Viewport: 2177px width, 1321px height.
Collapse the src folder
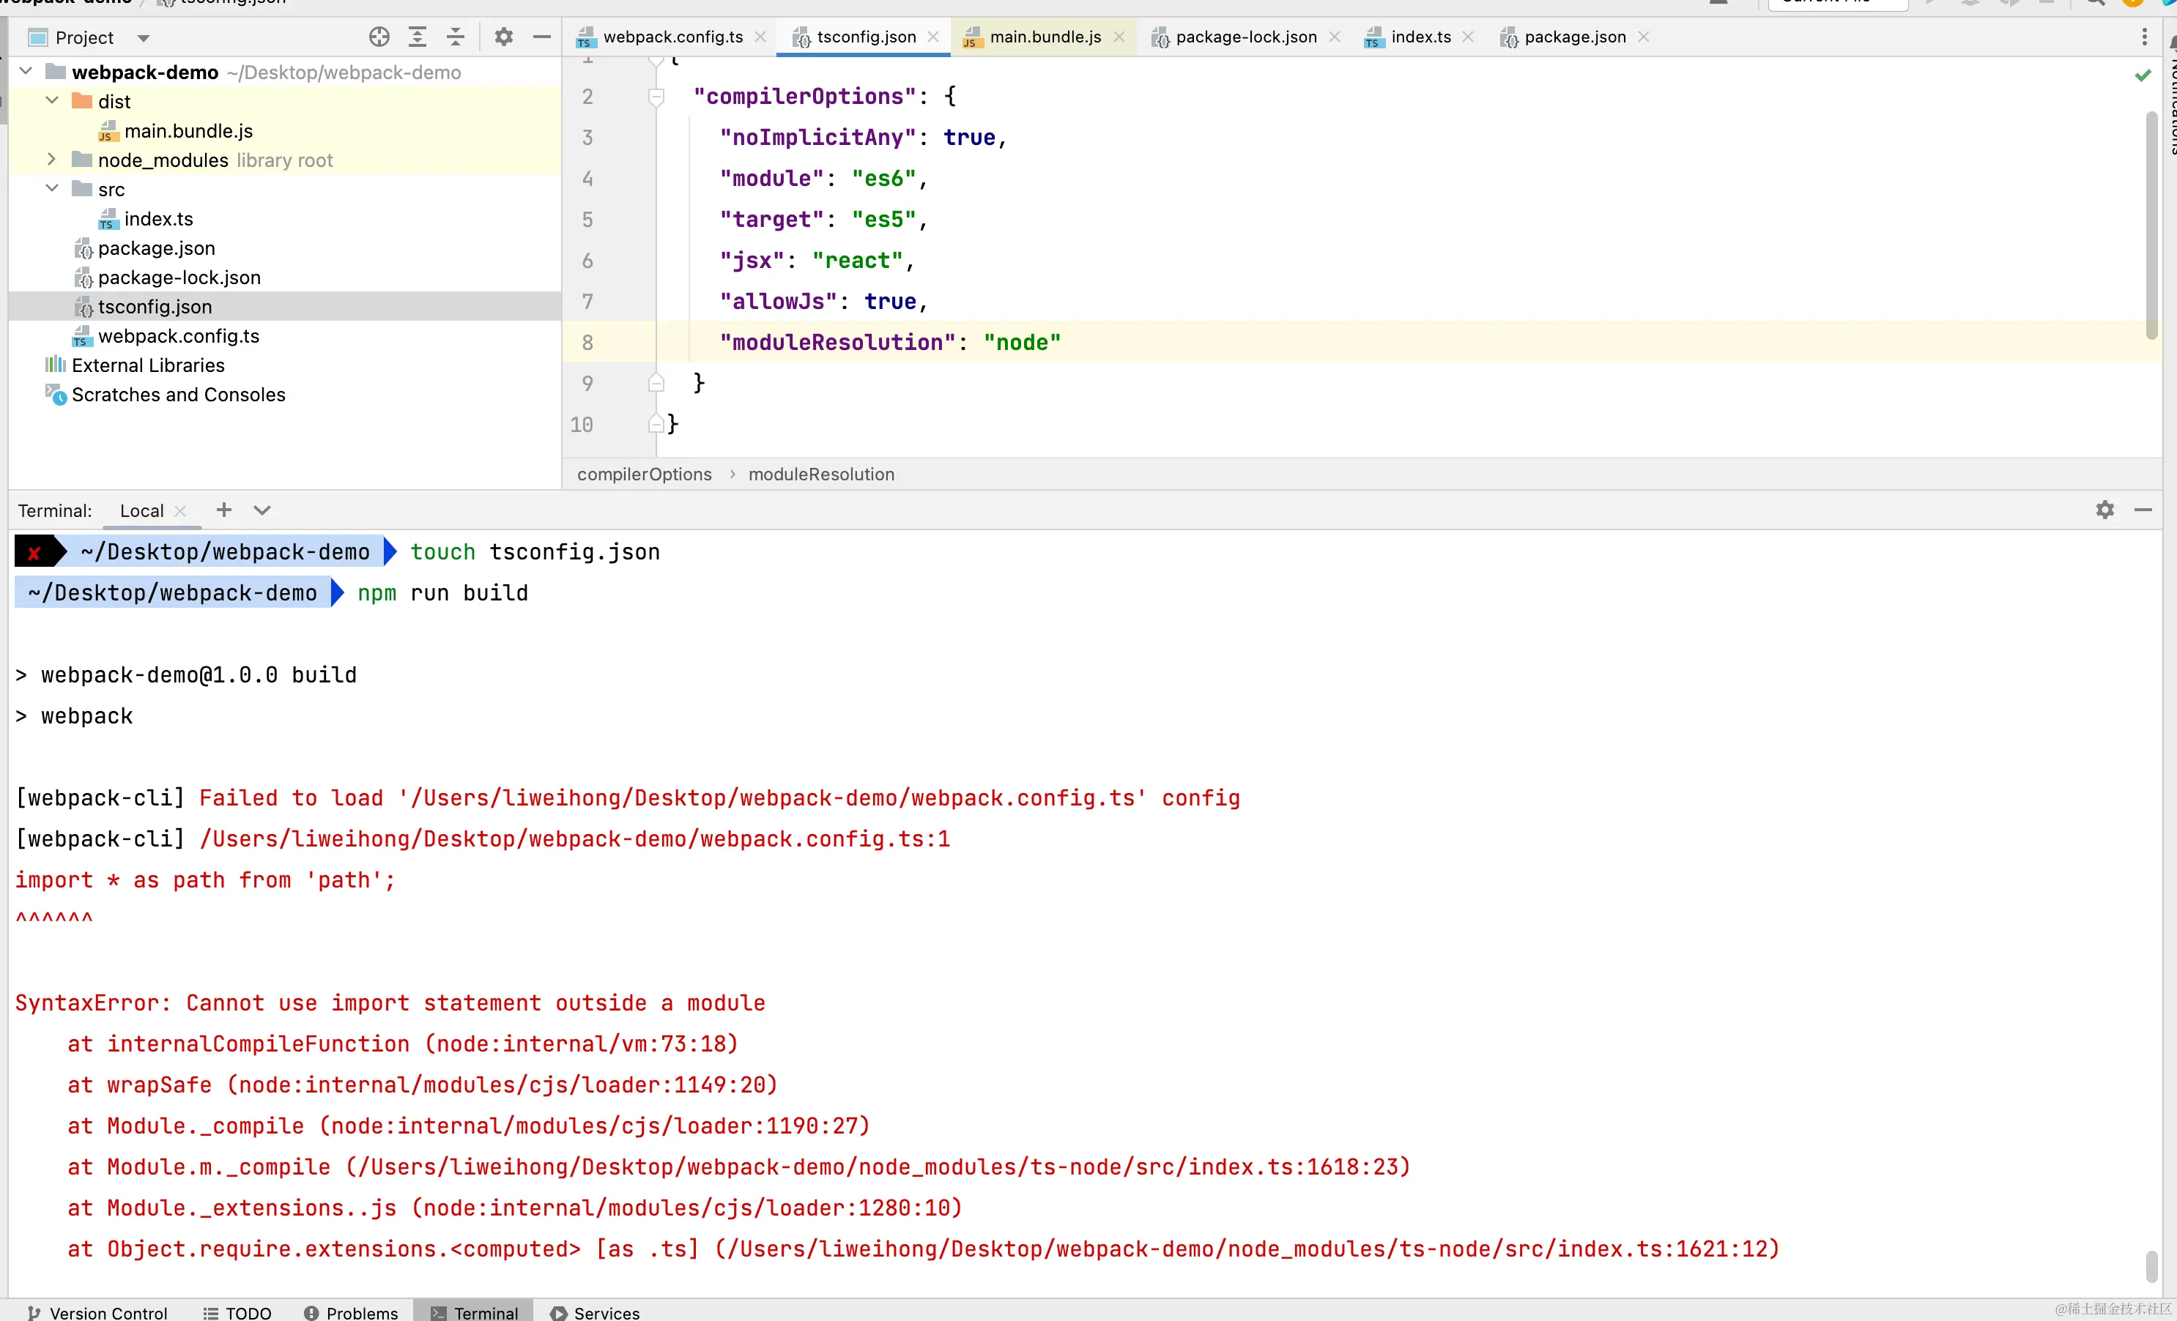[x=52, y=189]
